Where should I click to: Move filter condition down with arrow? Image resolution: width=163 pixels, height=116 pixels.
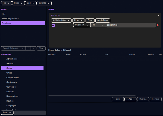[71, 25]
